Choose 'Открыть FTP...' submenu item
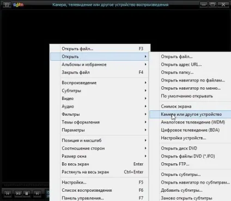 coord(190,164)
